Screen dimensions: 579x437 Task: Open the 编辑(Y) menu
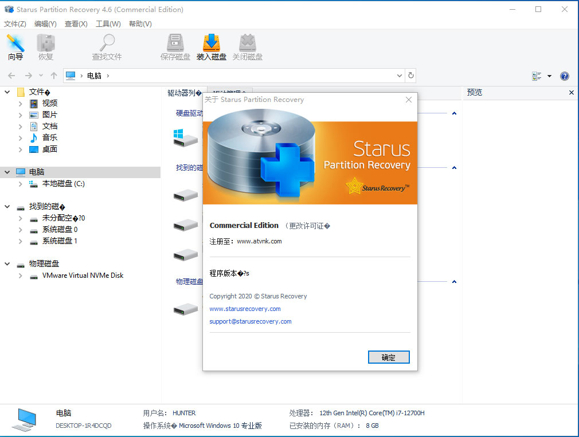(45, 24)
